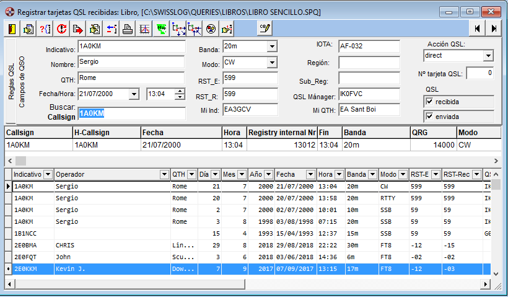Click the chart statistics toolbar icon
The width and height of the screenshot is (508, 297).
point(144,29)
